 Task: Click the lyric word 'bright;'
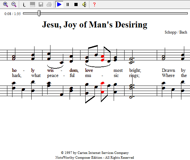point(135,71)
